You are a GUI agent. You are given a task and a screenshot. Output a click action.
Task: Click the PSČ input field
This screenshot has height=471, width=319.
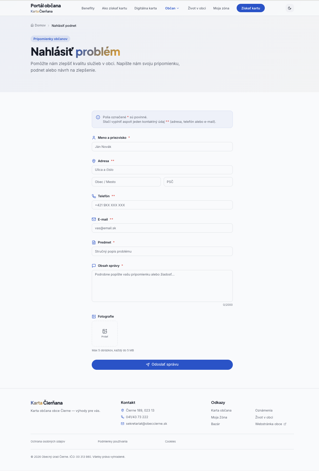click(x=198, y=182)
